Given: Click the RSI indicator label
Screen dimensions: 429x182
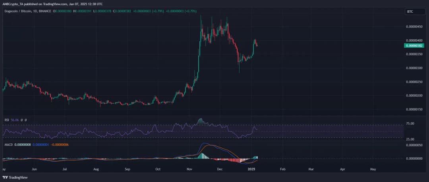Looking at the screenshot, I should [7, 120].
